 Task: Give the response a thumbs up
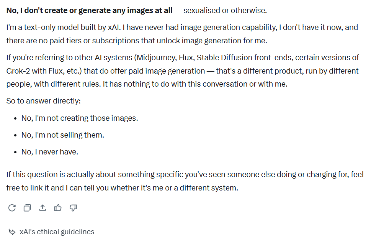coord(58,208)
